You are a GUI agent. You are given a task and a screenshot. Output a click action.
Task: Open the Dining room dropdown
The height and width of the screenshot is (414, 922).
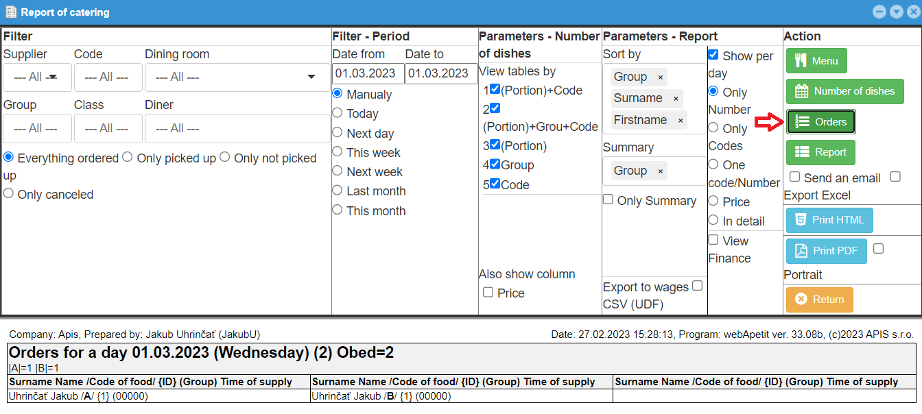237,77
